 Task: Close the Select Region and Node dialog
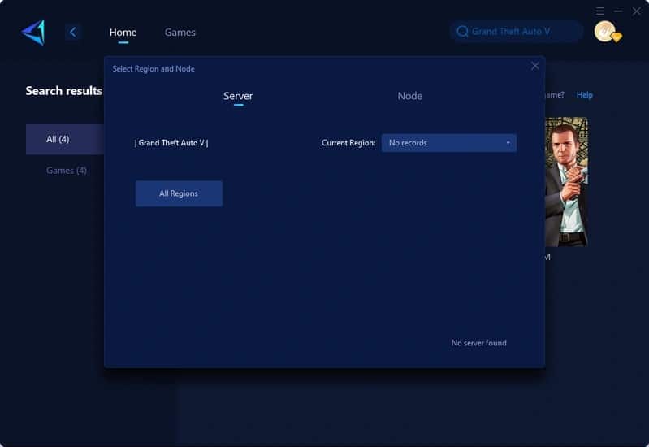[534, 66]
